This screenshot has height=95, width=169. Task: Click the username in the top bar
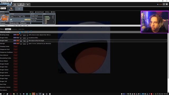(159, 4)
